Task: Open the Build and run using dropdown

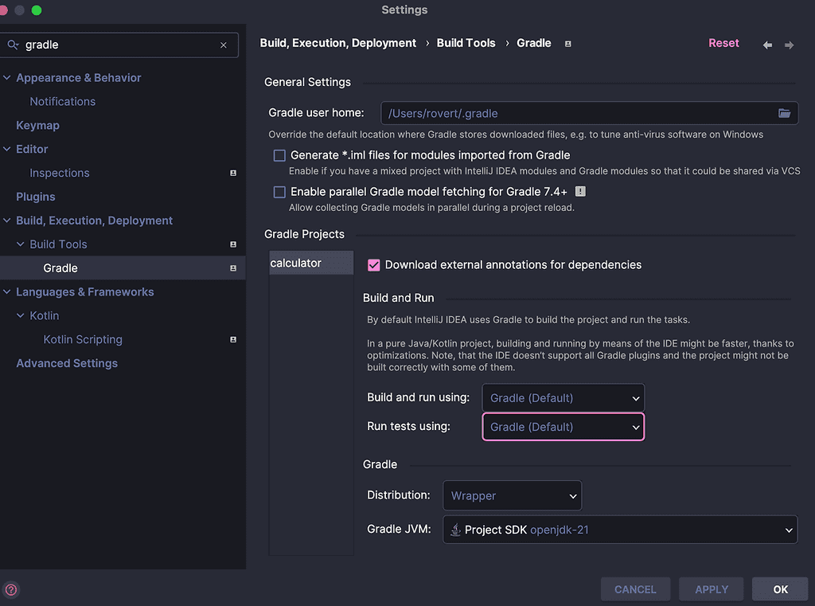Action: pyautogui.click(x=563, y=398)
